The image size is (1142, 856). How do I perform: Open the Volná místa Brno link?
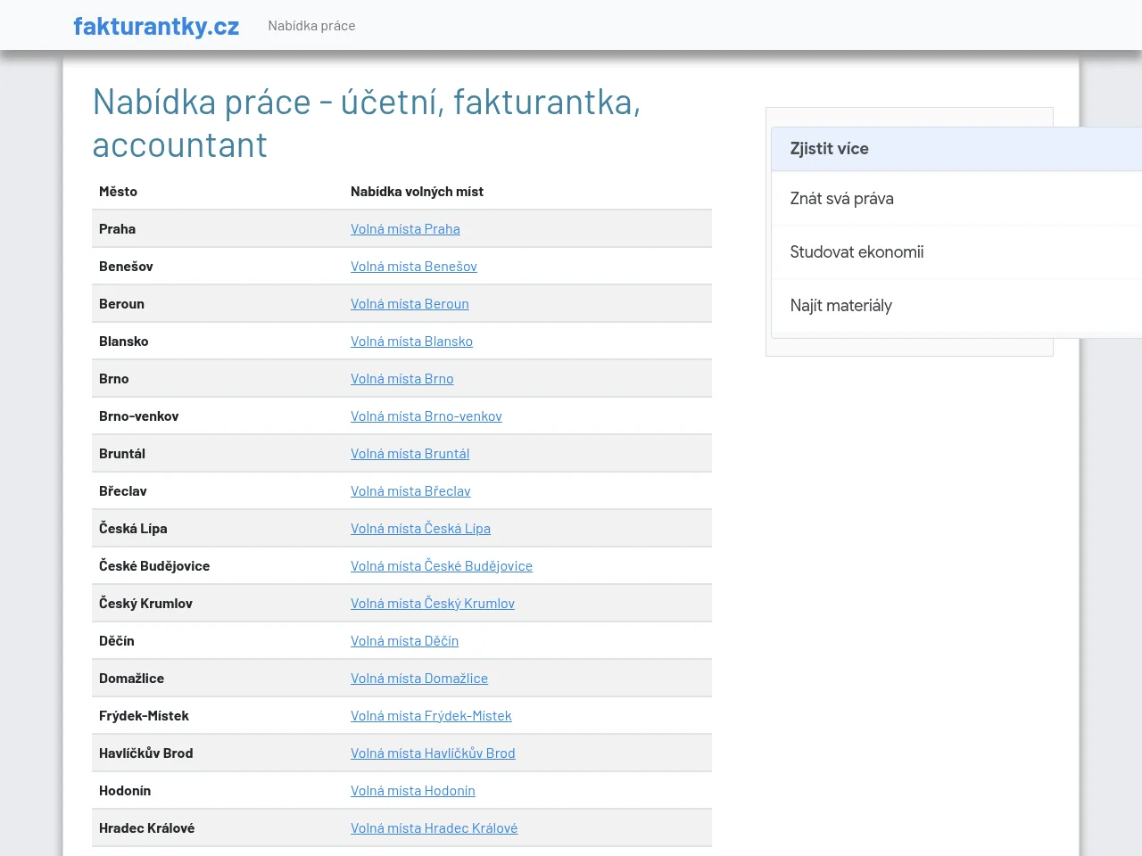click(x=401, y=379)
